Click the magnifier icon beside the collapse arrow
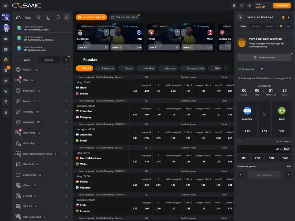The height and width of the screenshot is (221, 295). pos(58,17)
